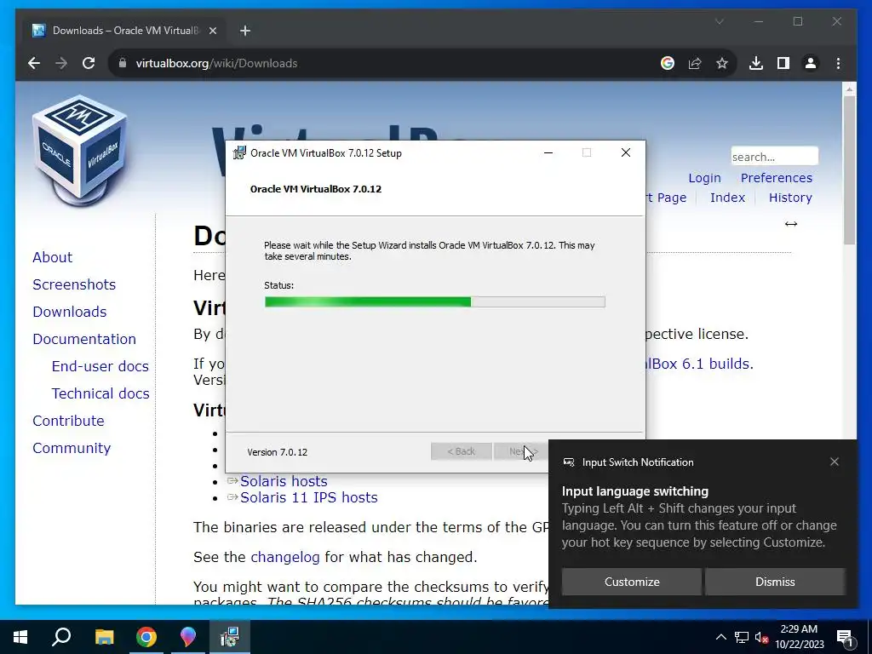The height and width of the screenshot is (654, 872).
Task: Close the VirtualBox Setup window
Action: point(626,153)
